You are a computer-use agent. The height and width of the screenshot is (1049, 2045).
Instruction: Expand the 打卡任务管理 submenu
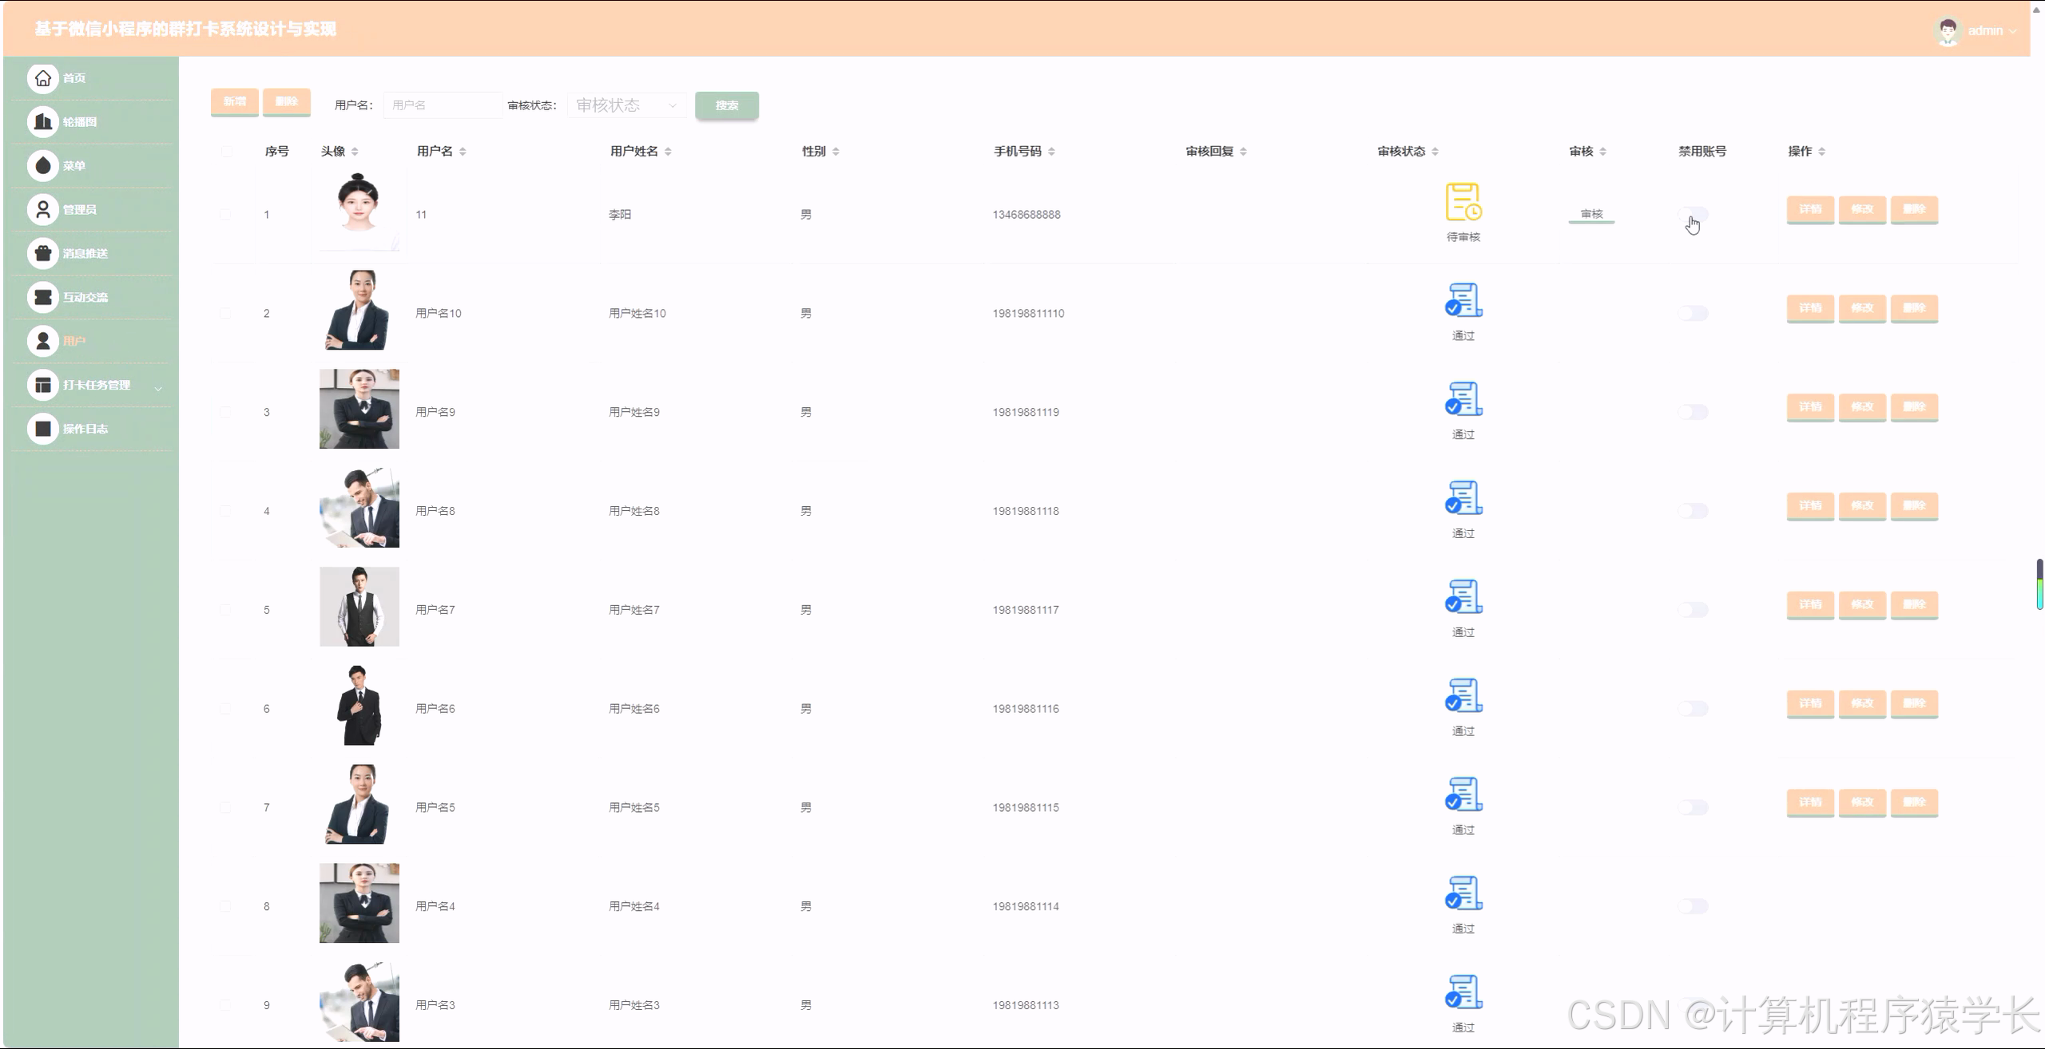click(x=157, y=388)
